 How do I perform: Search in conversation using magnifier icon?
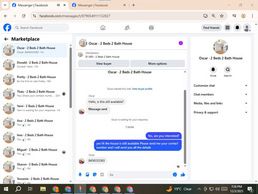point(228,69)
